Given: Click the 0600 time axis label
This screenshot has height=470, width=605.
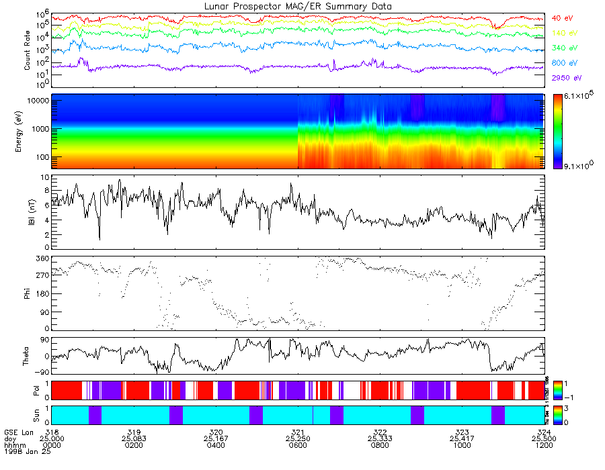Looking at the screenshot, I should pos(298,445).
